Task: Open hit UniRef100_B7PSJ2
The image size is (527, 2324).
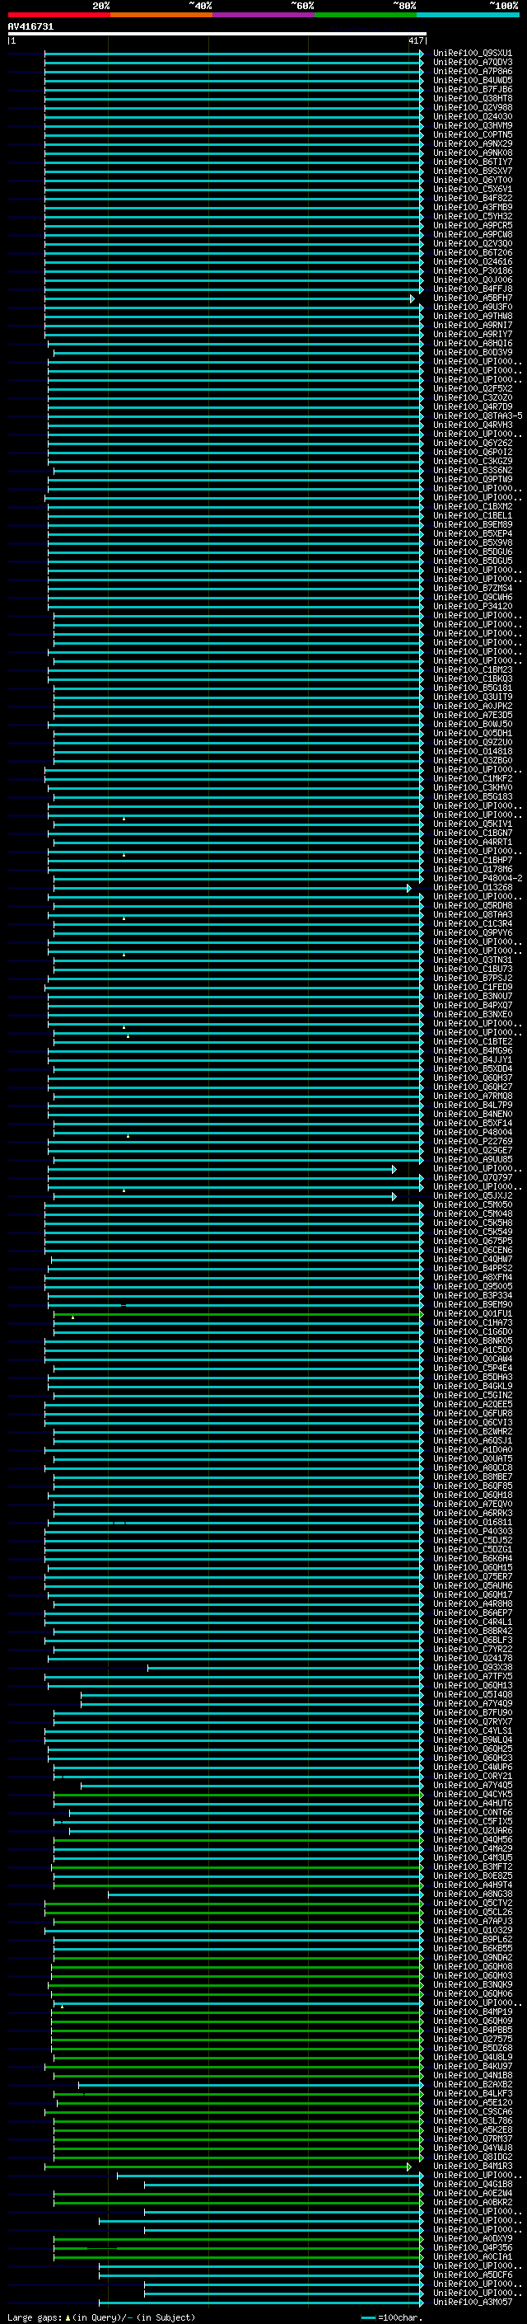Action: pos(472,979)
